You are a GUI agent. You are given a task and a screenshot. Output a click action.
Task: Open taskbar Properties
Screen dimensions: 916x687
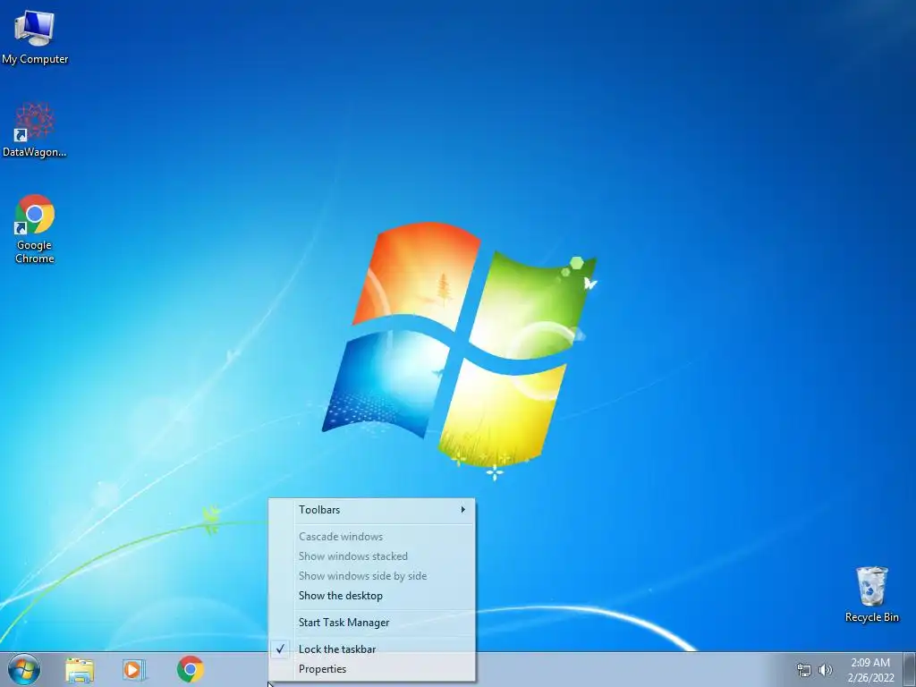point(371,669)
